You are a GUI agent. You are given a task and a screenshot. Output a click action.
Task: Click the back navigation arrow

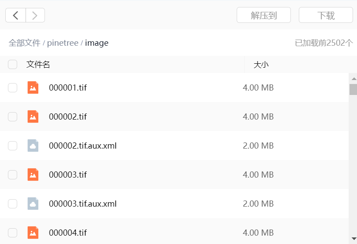pyautogui.click(x=16, y=15)
